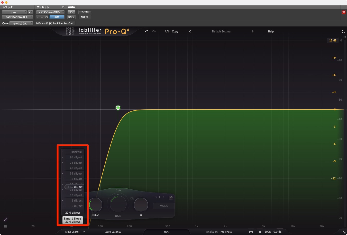Select the green band 1 node
Viewport: 347px width, 235px height.
pos(118,108)
